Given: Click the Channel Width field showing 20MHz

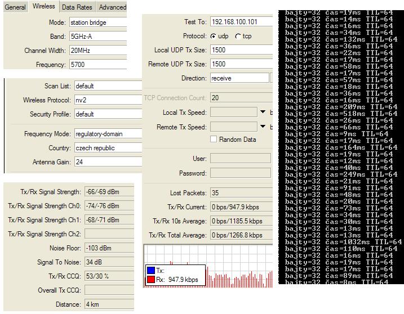Looking at the screenshot, I should point(98,51).
